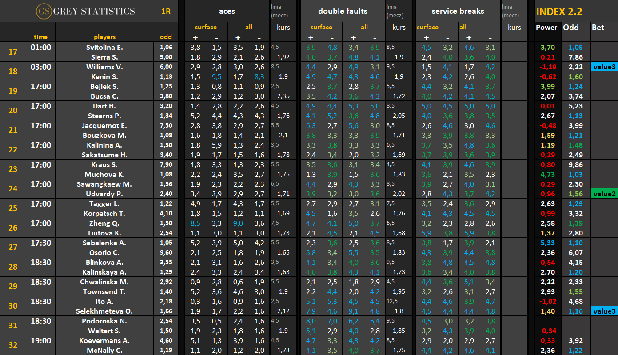Select player Bouzkova M.

(104, 135)
